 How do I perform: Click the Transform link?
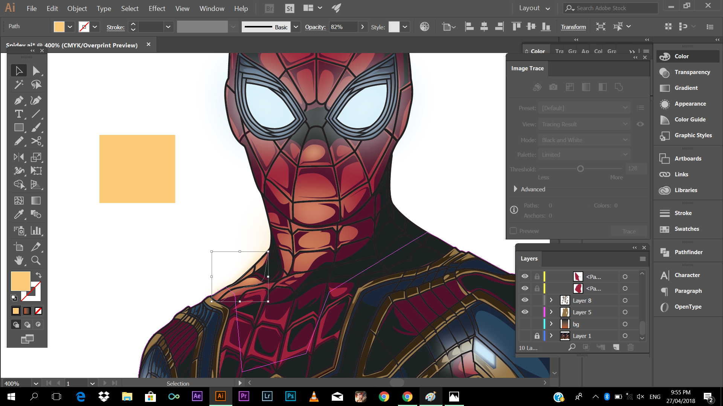click(574, 27)
